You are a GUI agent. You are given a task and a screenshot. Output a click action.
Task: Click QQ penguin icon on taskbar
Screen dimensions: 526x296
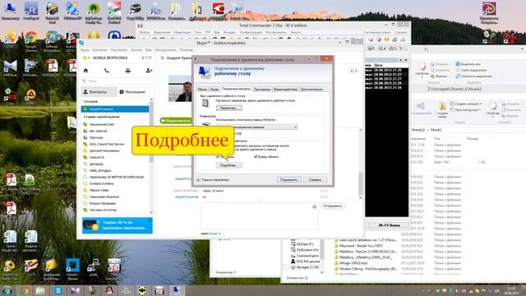[109, 290]
